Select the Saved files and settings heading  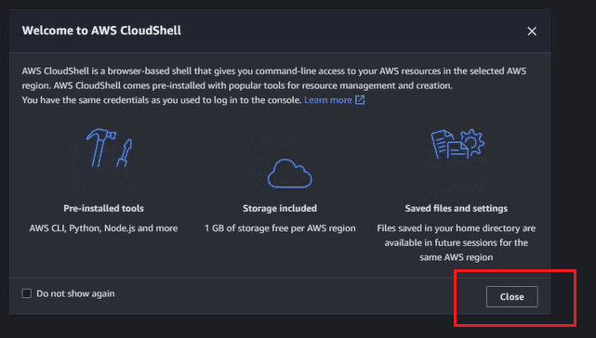[457, 208]
